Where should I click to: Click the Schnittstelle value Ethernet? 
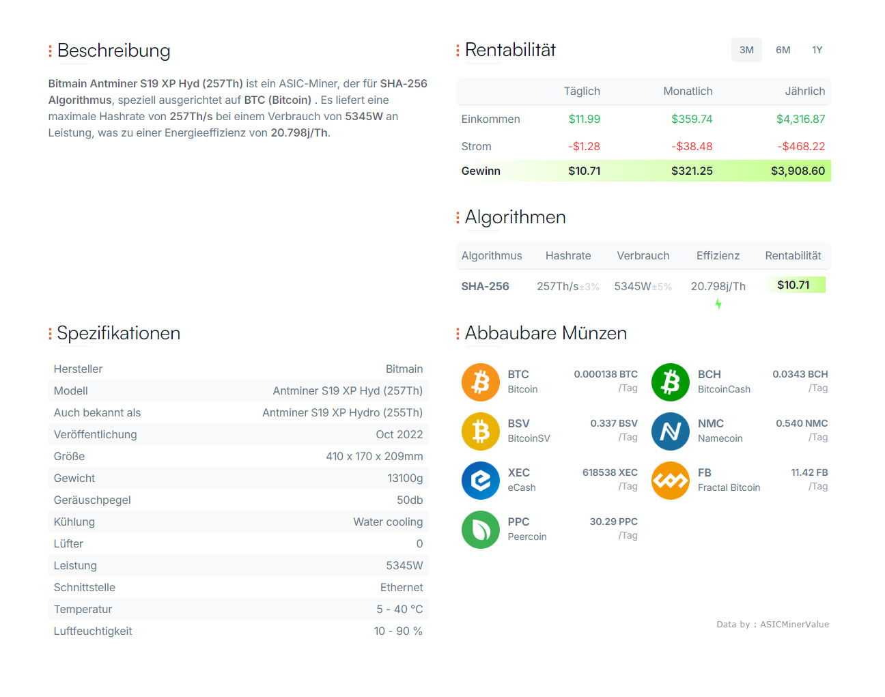402,587
